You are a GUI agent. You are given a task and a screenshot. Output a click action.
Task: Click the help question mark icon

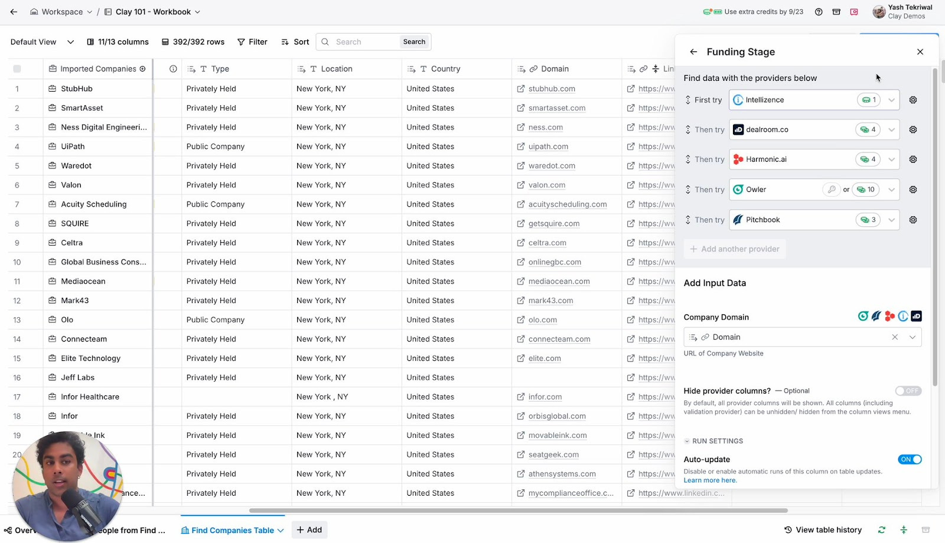click(819, 12)
